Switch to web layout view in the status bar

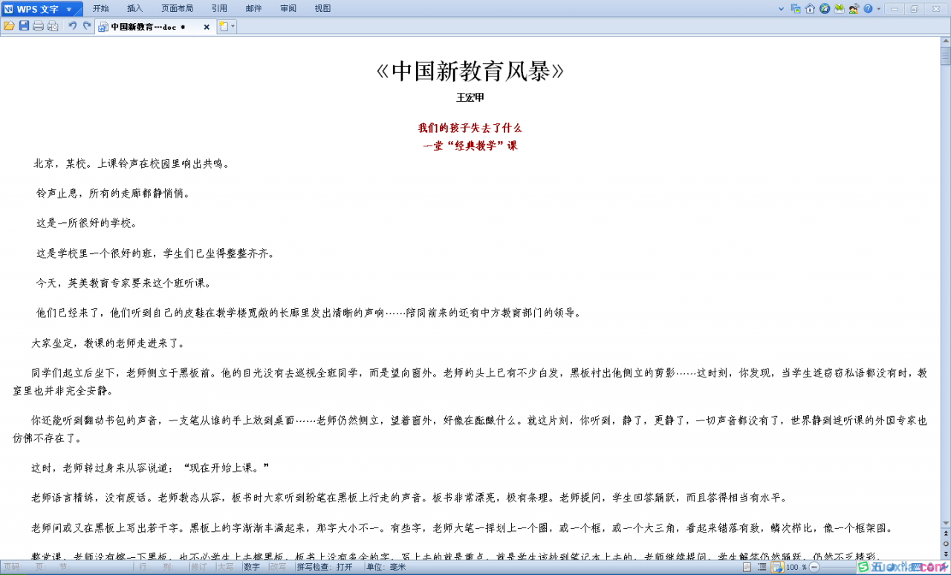(x=777, y=567)
